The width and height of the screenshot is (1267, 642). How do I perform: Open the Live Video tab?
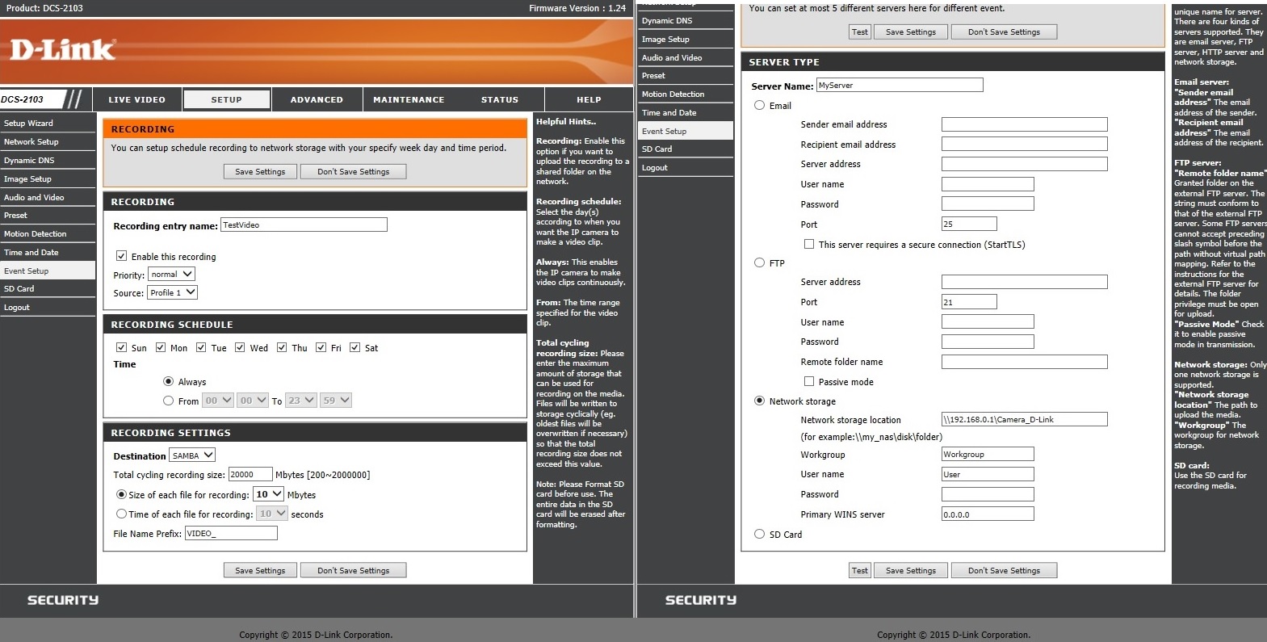[x=136, y=100]
